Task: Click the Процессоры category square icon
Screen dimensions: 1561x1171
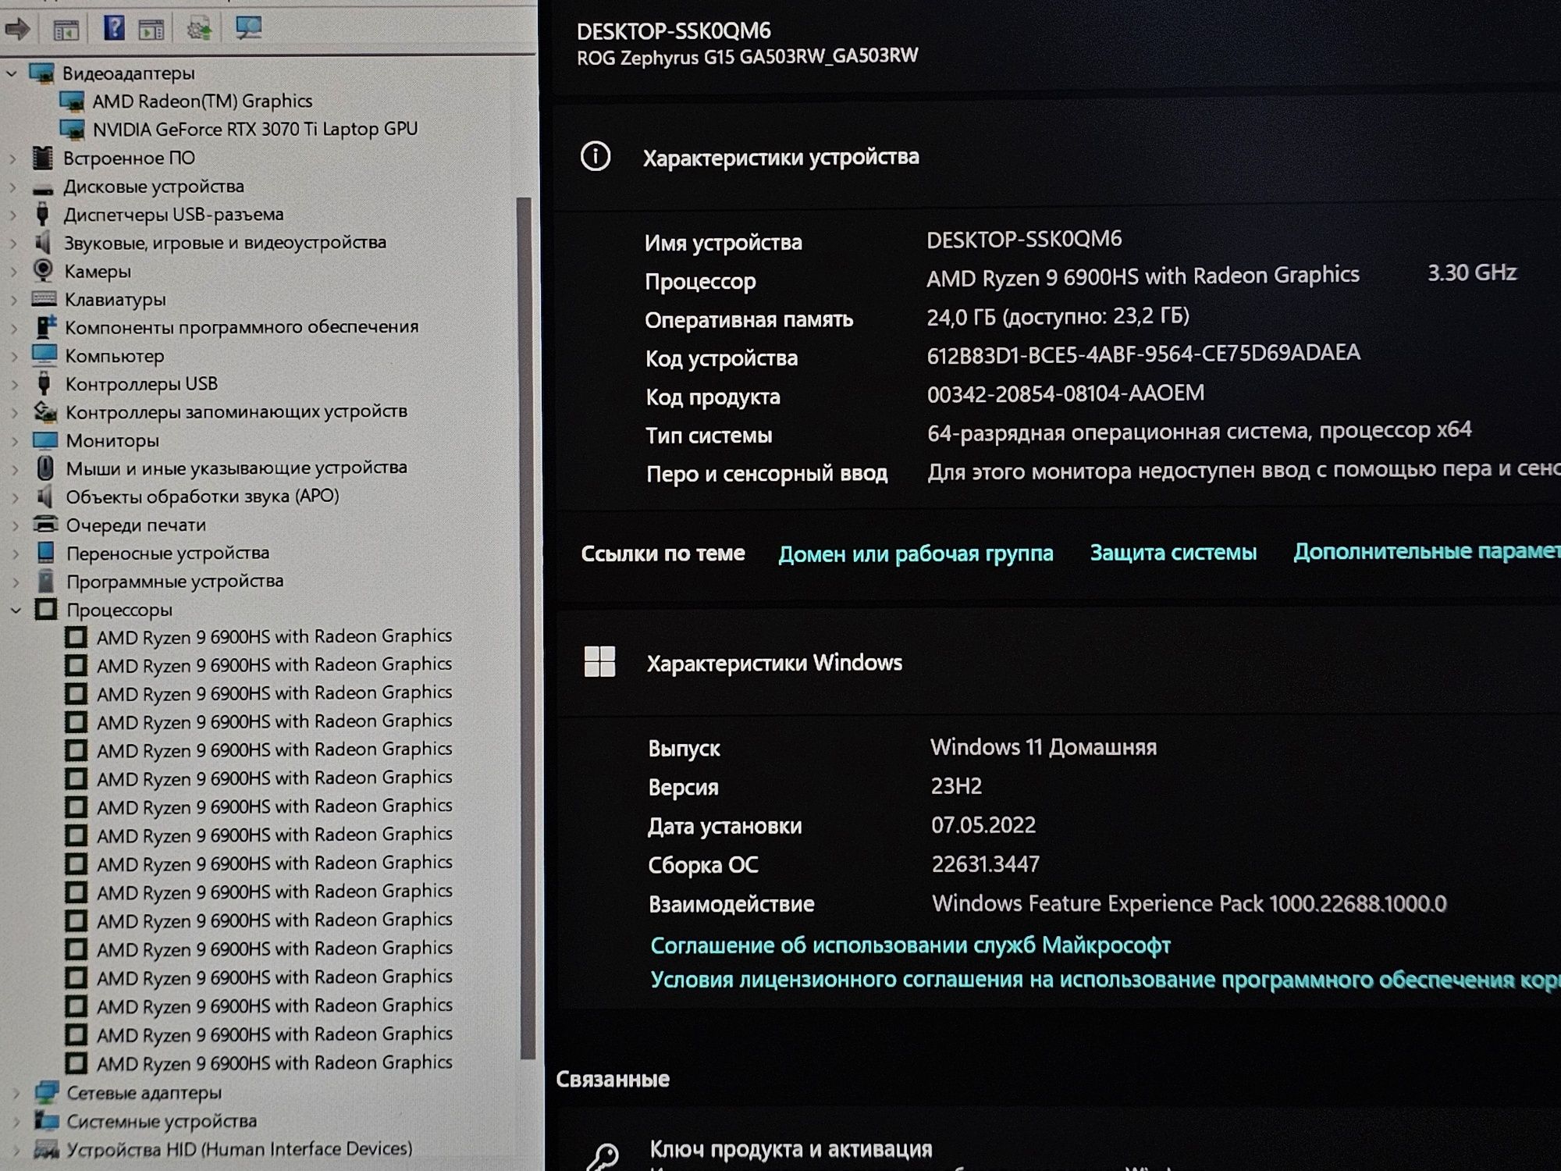Action: pos(46,609)
